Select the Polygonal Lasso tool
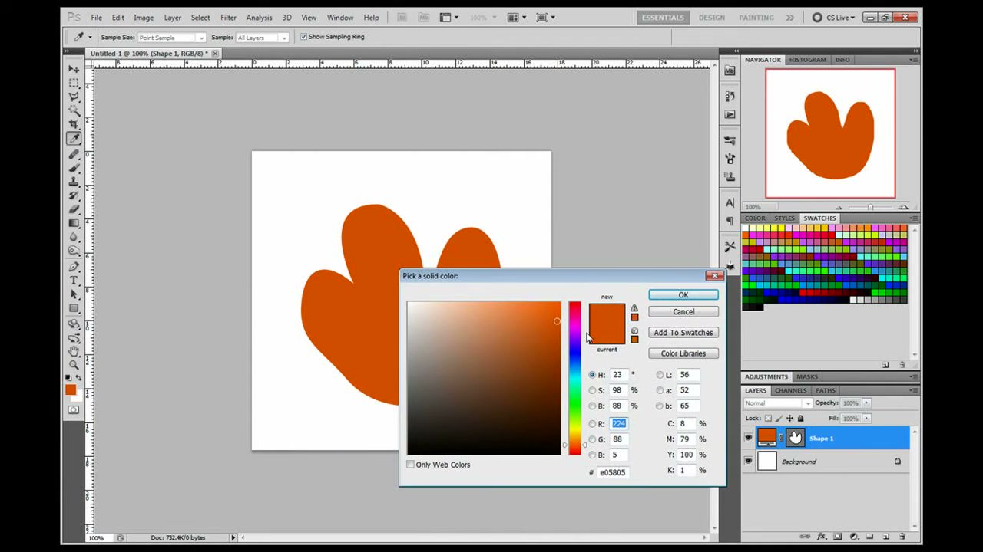 [x=74, y=97]
